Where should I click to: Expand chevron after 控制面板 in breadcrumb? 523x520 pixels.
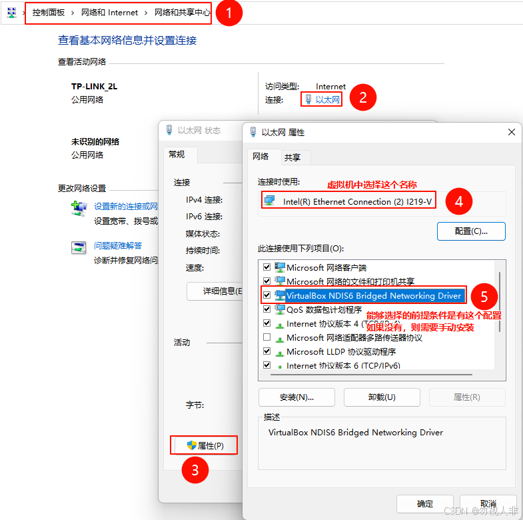[x=73, y=13]
